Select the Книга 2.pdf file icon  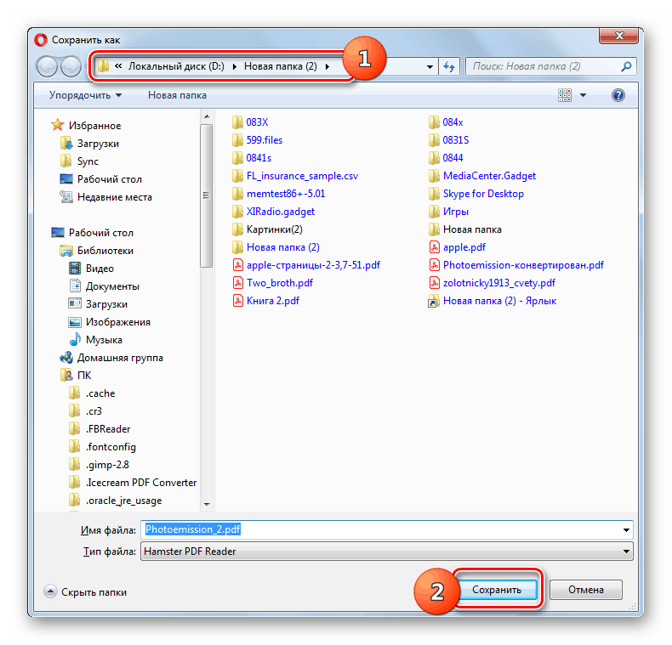[238, 301]
